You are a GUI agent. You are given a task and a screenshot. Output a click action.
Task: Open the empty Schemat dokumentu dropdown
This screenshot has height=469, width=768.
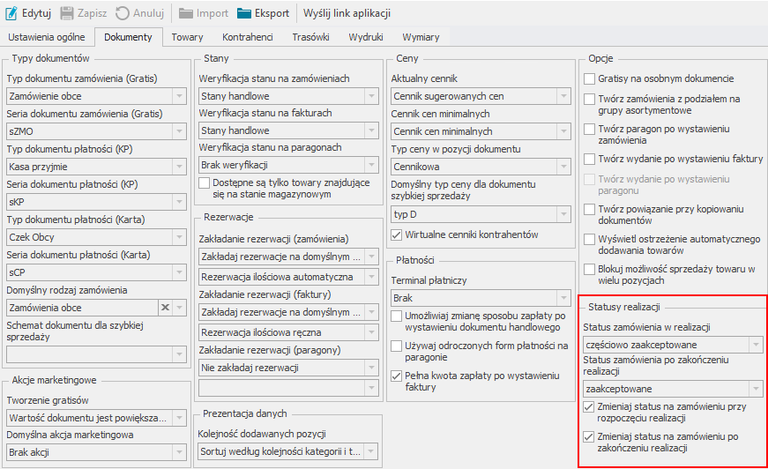click(179, 354)
